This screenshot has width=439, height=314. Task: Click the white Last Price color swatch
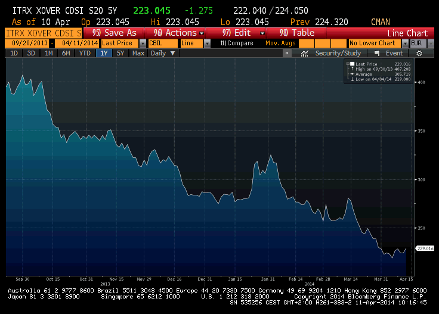coord(352,64)
